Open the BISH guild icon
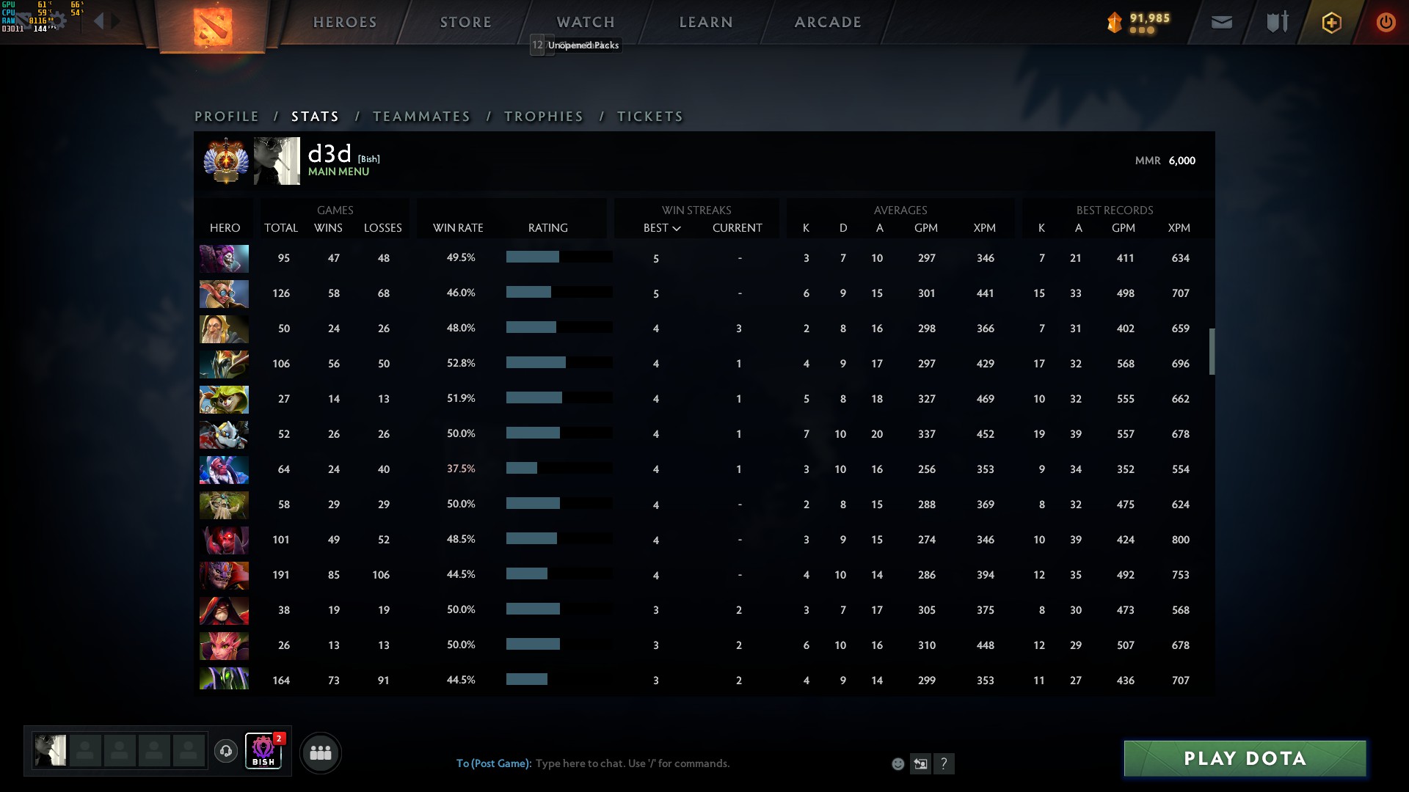 point(263,751)
